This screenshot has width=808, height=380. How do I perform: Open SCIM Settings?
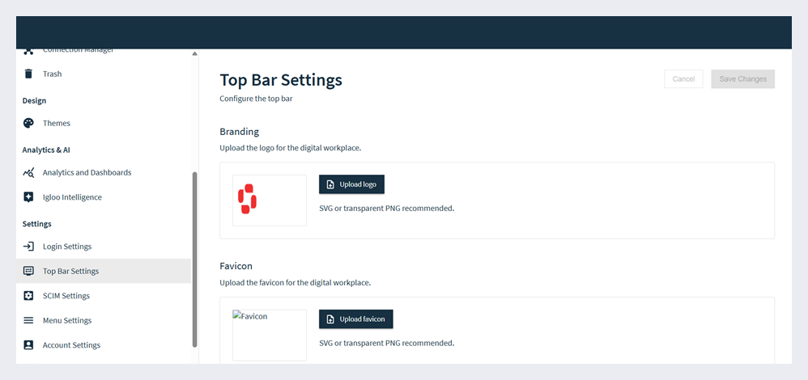tap(103, 296)
